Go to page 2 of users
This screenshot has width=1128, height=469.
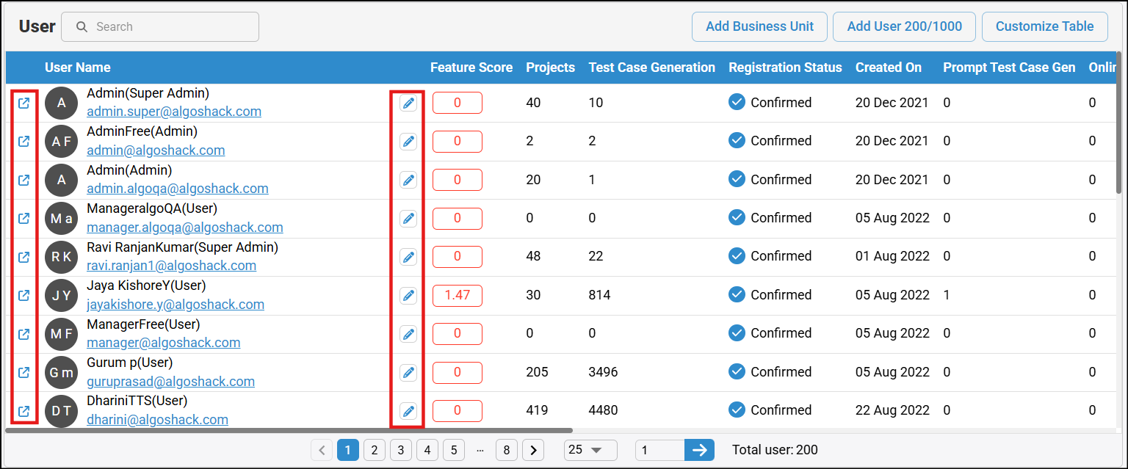[375, 450]
